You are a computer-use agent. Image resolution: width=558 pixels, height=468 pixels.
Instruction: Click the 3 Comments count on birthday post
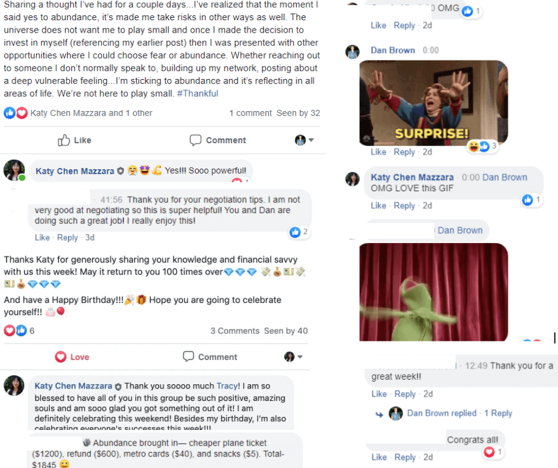coord(235,331)
